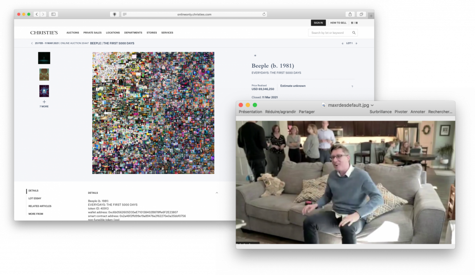Screen dimensions: 475x275
Task: Click back chevron beside auction dates
Action: (32, 43)
